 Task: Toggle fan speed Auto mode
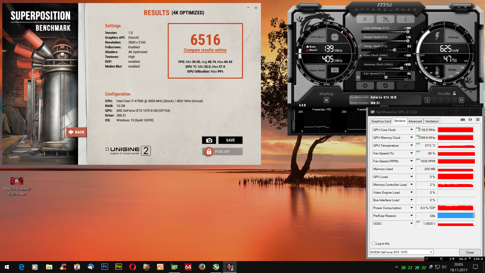(x=410, y=80)
